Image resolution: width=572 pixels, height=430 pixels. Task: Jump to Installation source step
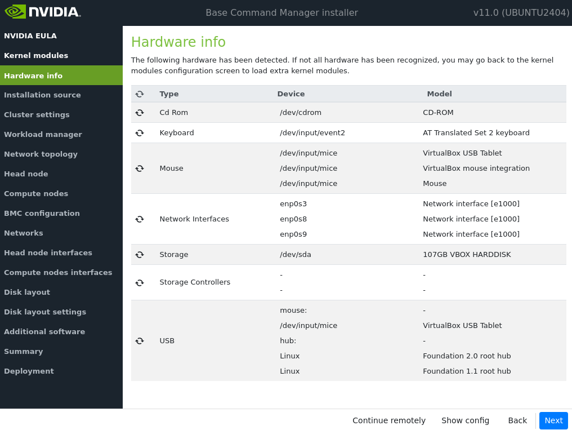61,95
